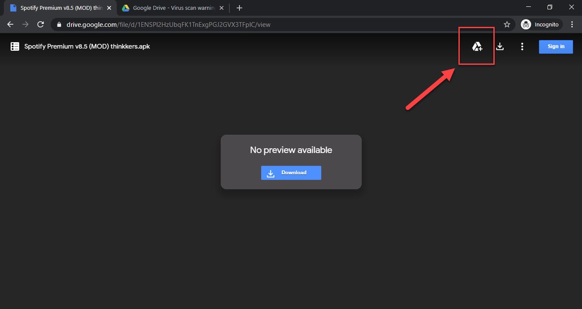Switch to the Google Drive virus scan tab
The width and height of the screenshot is (582, 309).
[170, 8]
